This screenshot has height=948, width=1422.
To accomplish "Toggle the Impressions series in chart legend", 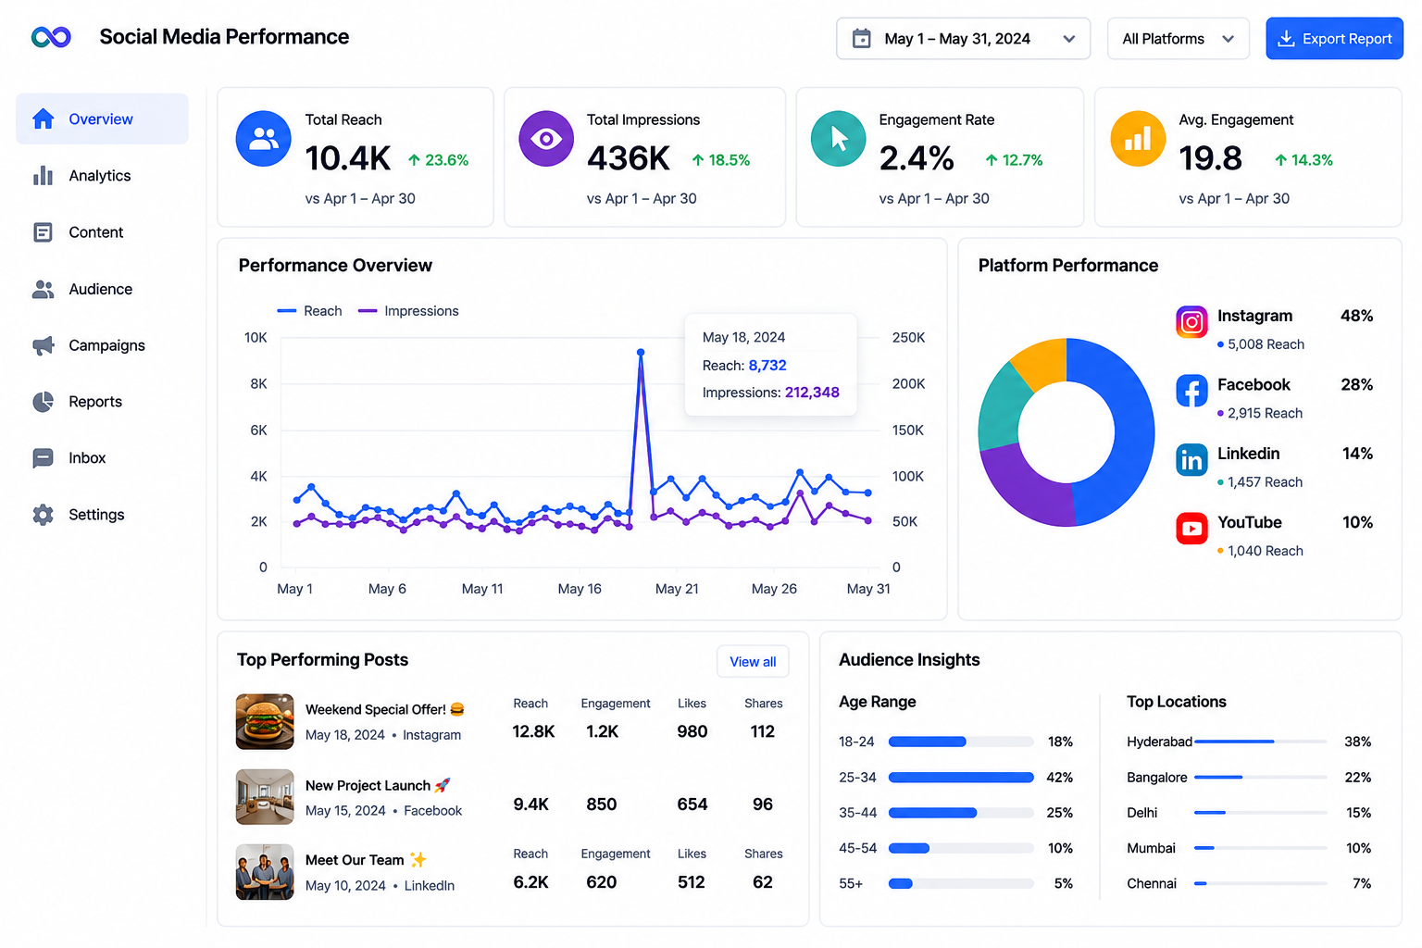I will click(408, 311).
